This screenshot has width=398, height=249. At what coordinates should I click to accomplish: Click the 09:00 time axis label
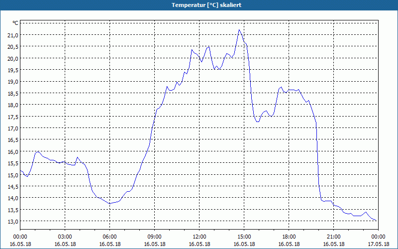155,237
